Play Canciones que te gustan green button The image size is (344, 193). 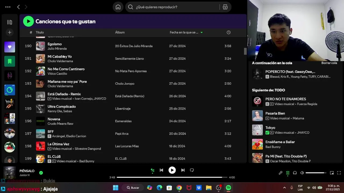pos(28,21)
